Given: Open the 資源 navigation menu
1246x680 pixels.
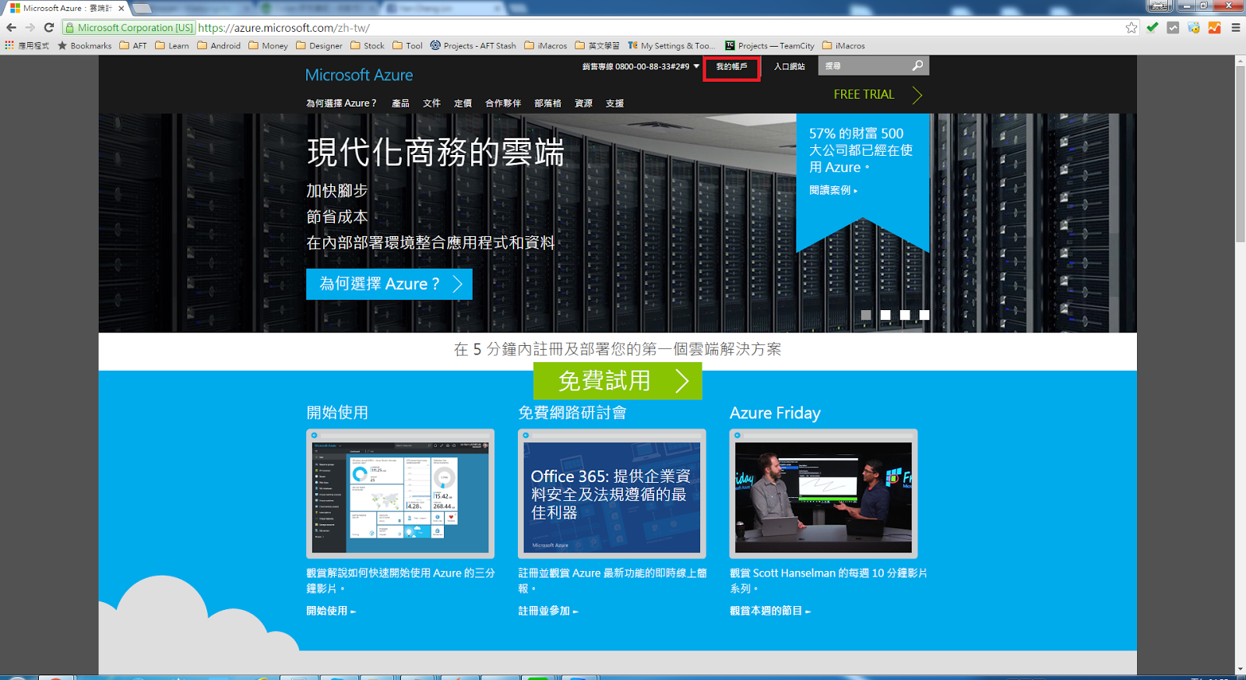Looking at the screenshot, I should point(583,103).
